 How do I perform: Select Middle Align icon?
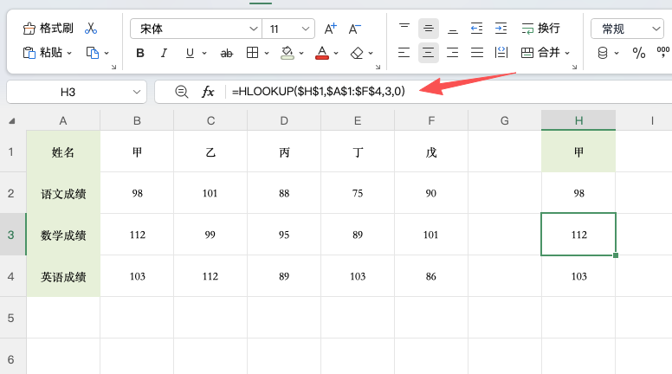click(x=428, y=29)
